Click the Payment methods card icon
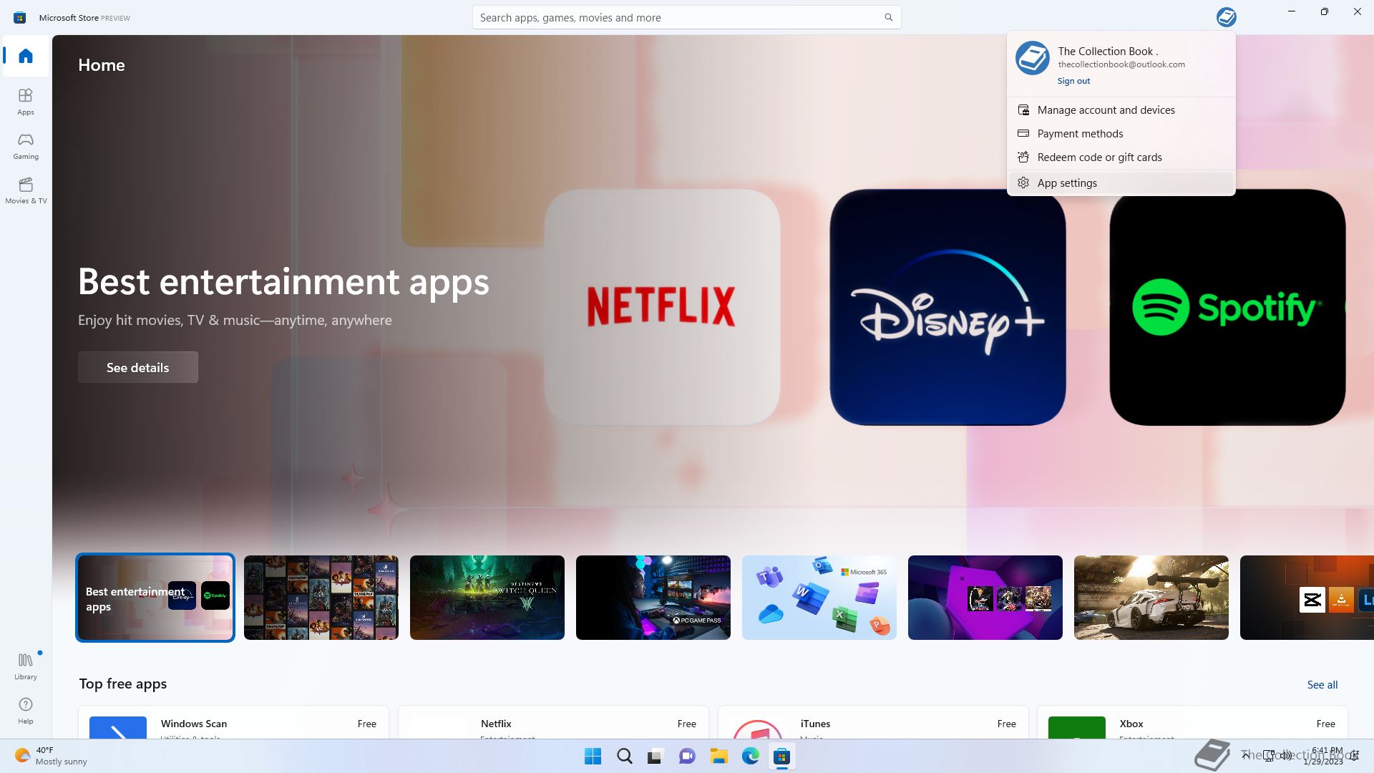 [1023, 134]
